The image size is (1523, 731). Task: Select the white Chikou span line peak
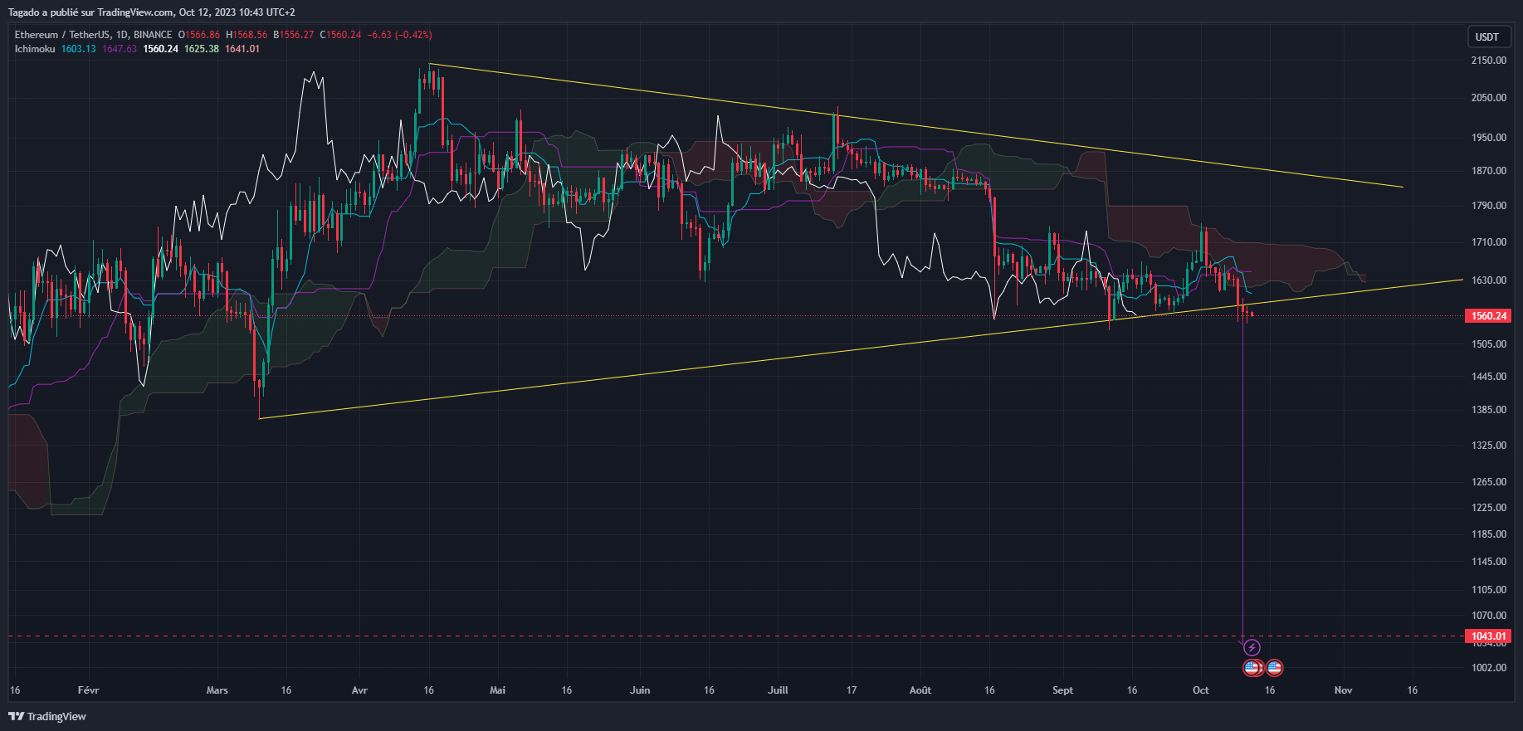click(x=313, y=73)
